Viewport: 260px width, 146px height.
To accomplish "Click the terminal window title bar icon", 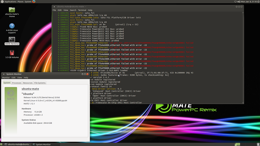I will pos(54,7).
